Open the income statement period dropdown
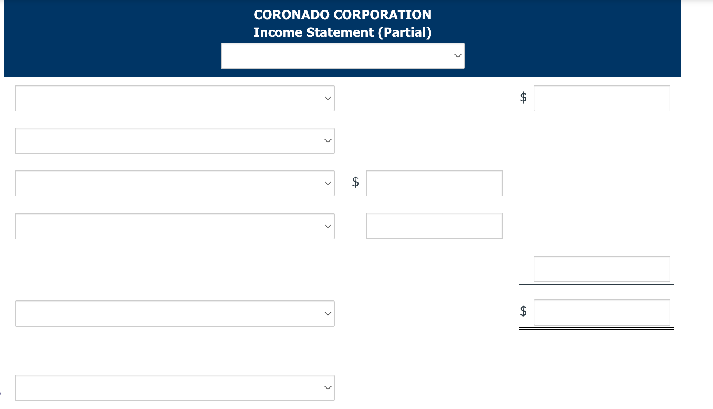Image resolution: width=713 pixels, height=409 pixels. click(342, 55)
